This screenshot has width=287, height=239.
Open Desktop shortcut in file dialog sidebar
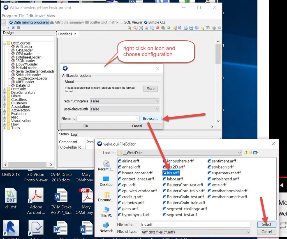pos(106,181)
